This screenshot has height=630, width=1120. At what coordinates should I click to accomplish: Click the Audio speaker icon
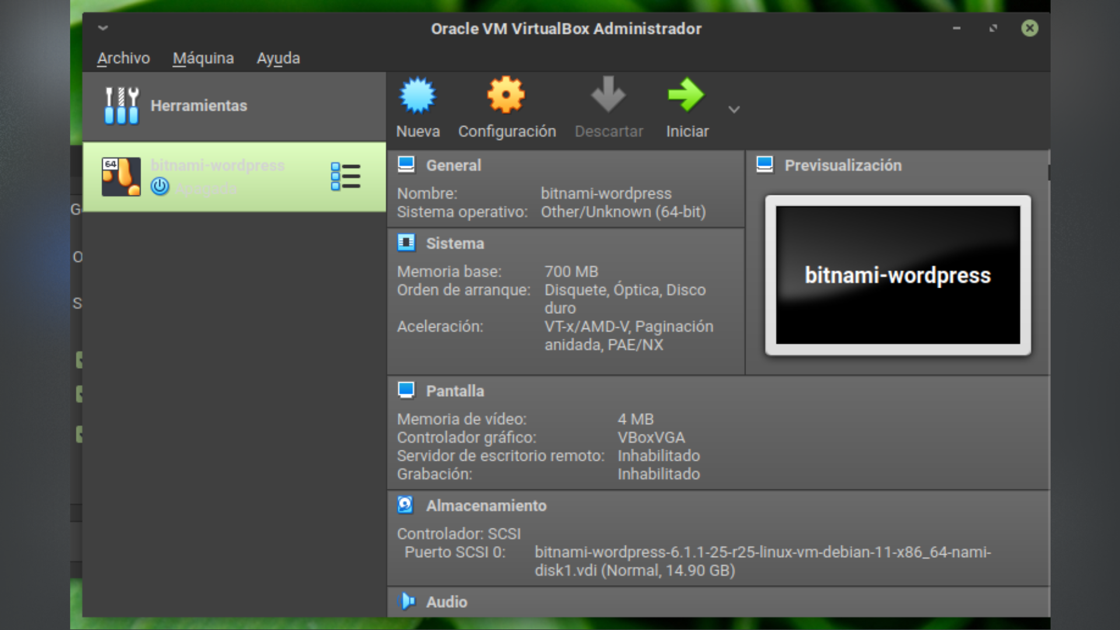pos(407,601)
